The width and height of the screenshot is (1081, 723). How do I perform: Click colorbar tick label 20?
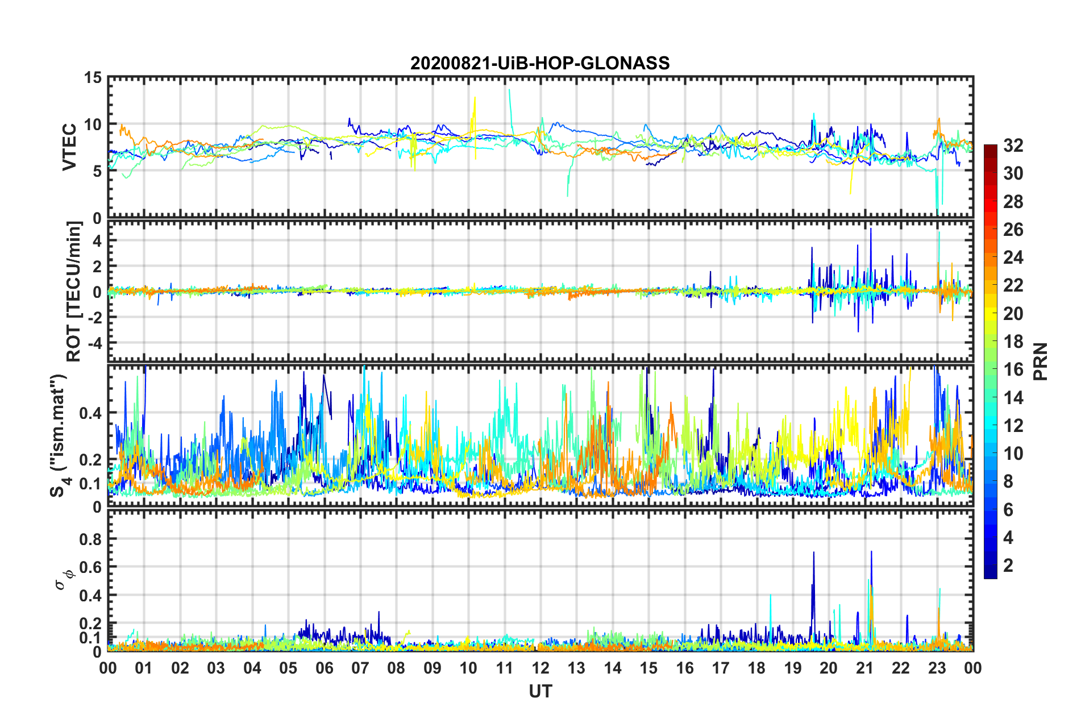(1013, 313)
